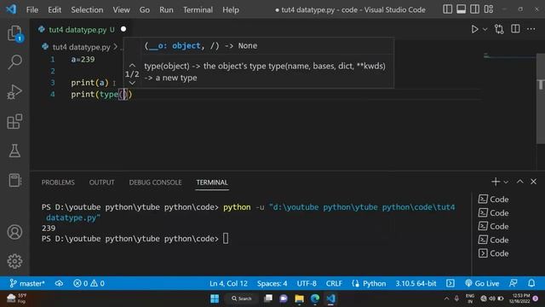The width and height of the screenshot is (545, 307).
Task: Click the terminal prompt input area
Action: click(x=226, y=239)
